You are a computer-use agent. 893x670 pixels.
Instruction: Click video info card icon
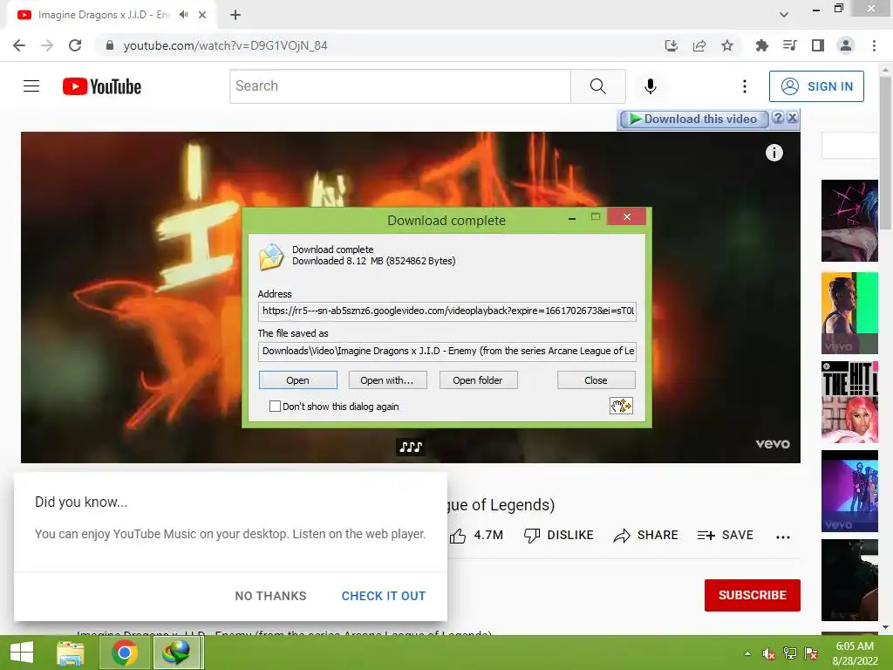coord(774,153)
